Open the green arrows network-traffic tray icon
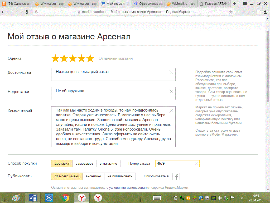Viewport: 270px width, 203px height. pyautogui.click(x=182, y=198)
